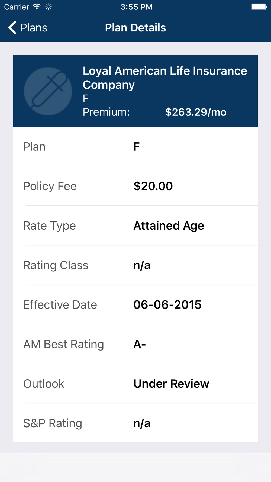Tap the Policy Fee $20.00 value

[153, 186]
